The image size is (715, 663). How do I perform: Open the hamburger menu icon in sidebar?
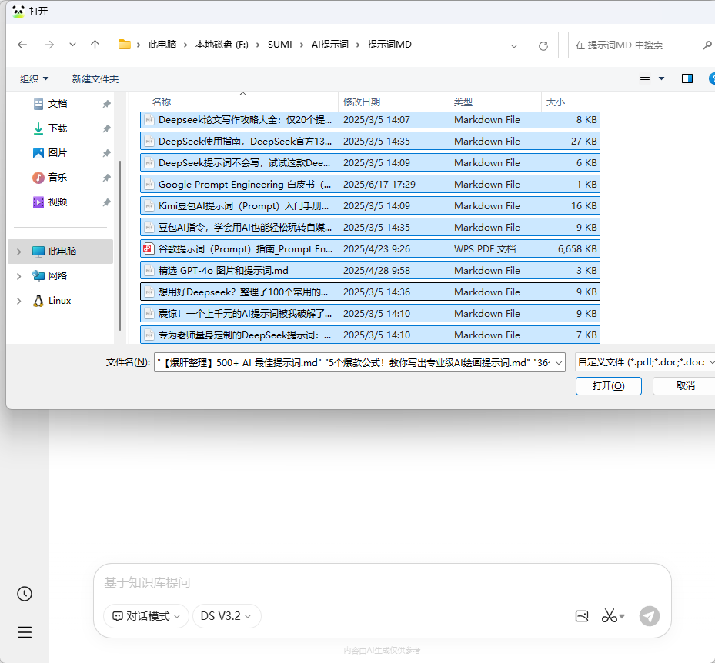(25, 632)
